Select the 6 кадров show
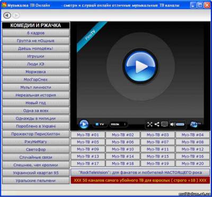212x197 pixels. 36,33
